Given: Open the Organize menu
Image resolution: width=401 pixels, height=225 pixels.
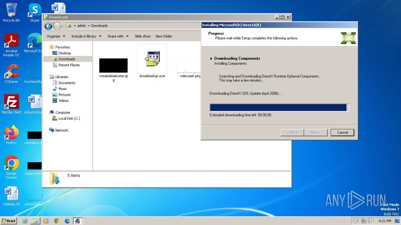Looking at the screenshot, I should (x=56, y=36).
